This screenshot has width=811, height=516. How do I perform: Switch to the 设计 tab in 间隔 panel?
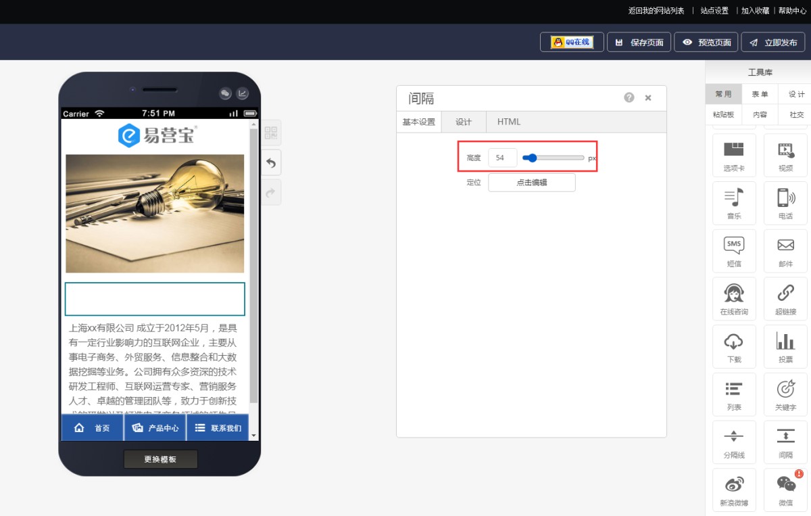pos(464,122)
